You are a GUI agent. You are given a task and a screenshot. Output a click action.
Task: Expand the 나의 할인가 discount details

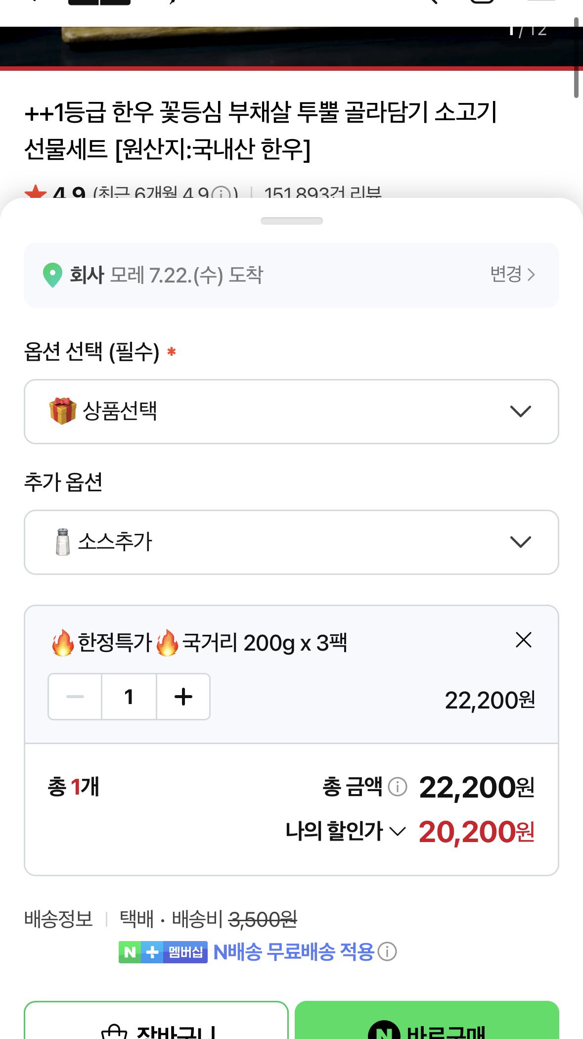click(x=346, y=831)
